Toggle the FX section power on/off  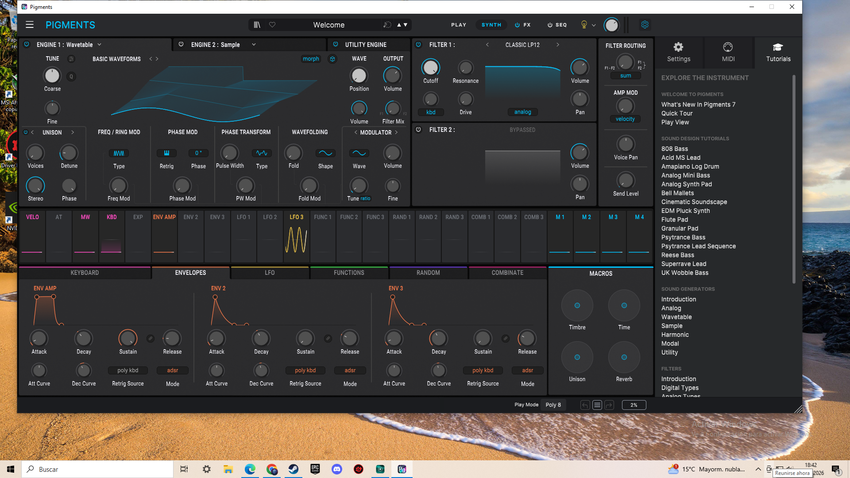[x=517, y=25]
